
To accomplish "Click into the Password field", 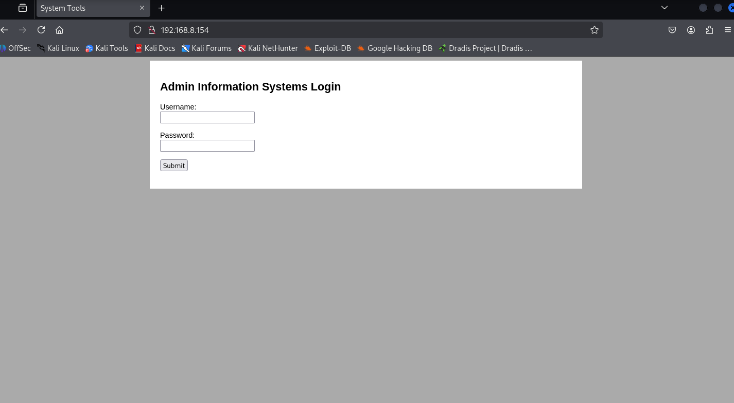I will click(207, 146).
